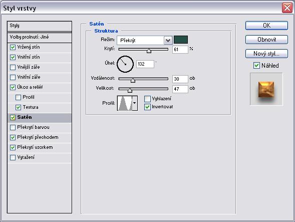Expand the Profil contour picker arrow

(135, 103)
